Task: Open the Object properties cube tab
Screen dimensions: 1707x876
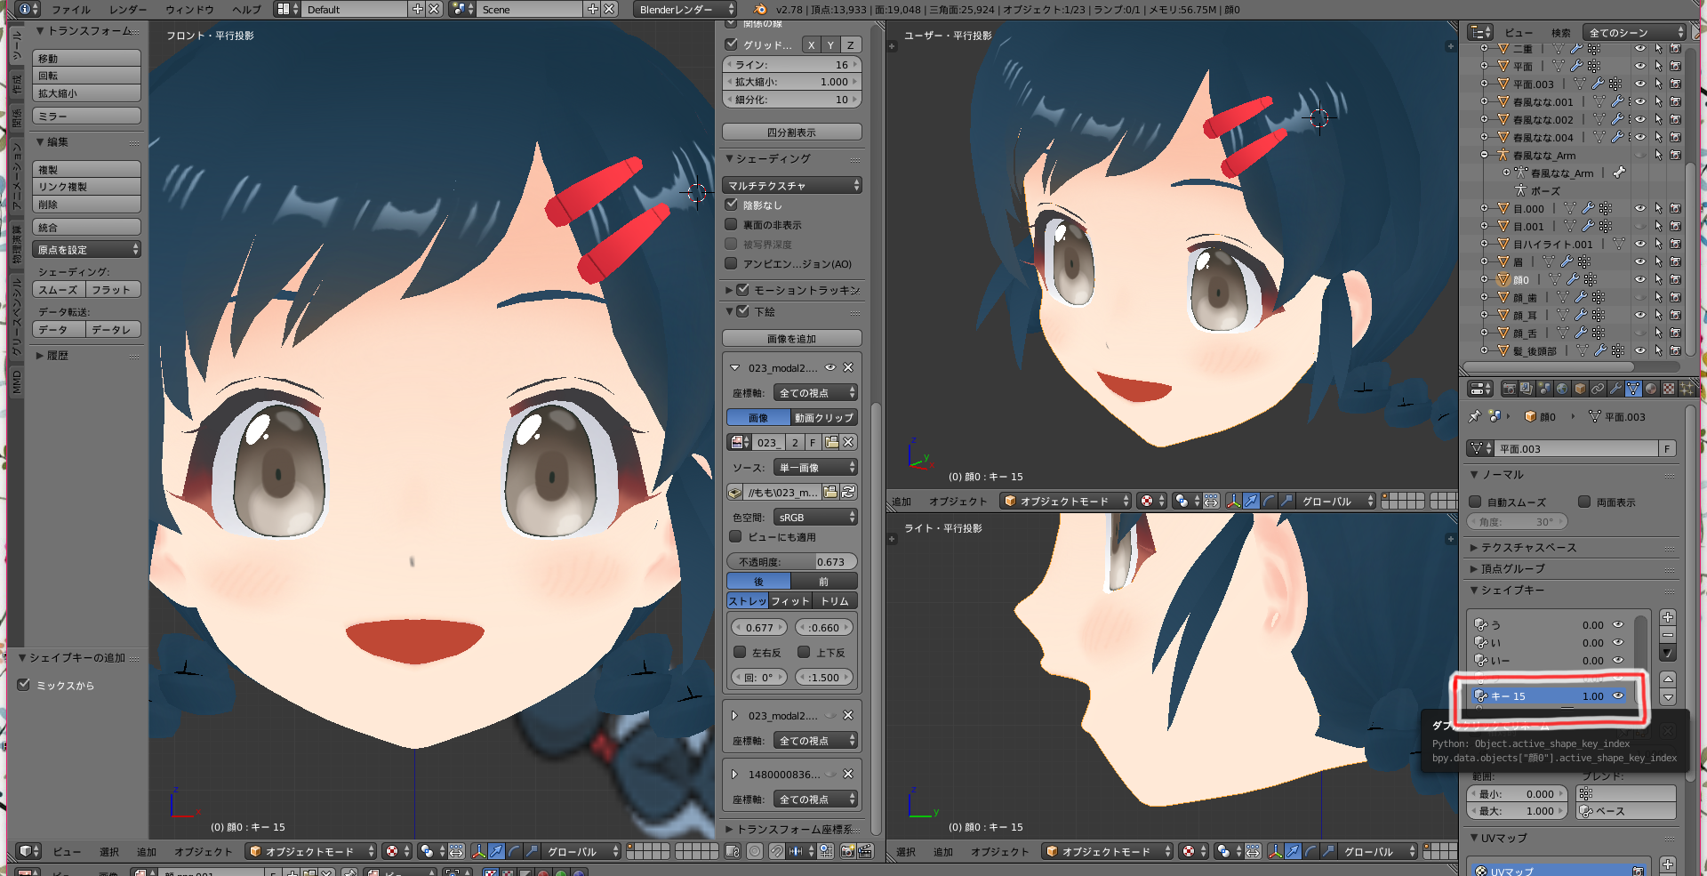Action: point(1580,389)
